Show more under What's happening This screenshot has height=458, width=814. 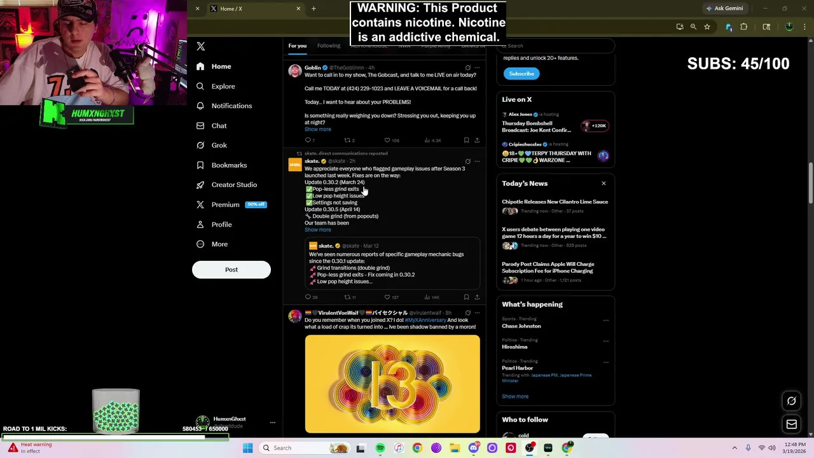pyautogui.click(x=515, y=396)
